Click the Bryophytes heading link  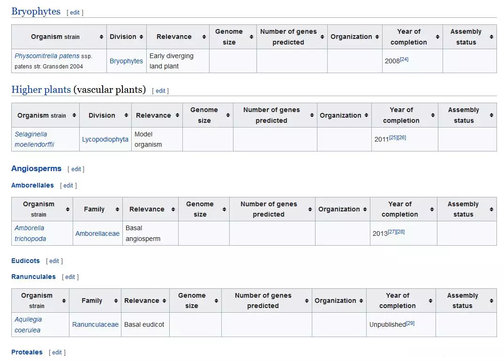[x=36, y=12]
